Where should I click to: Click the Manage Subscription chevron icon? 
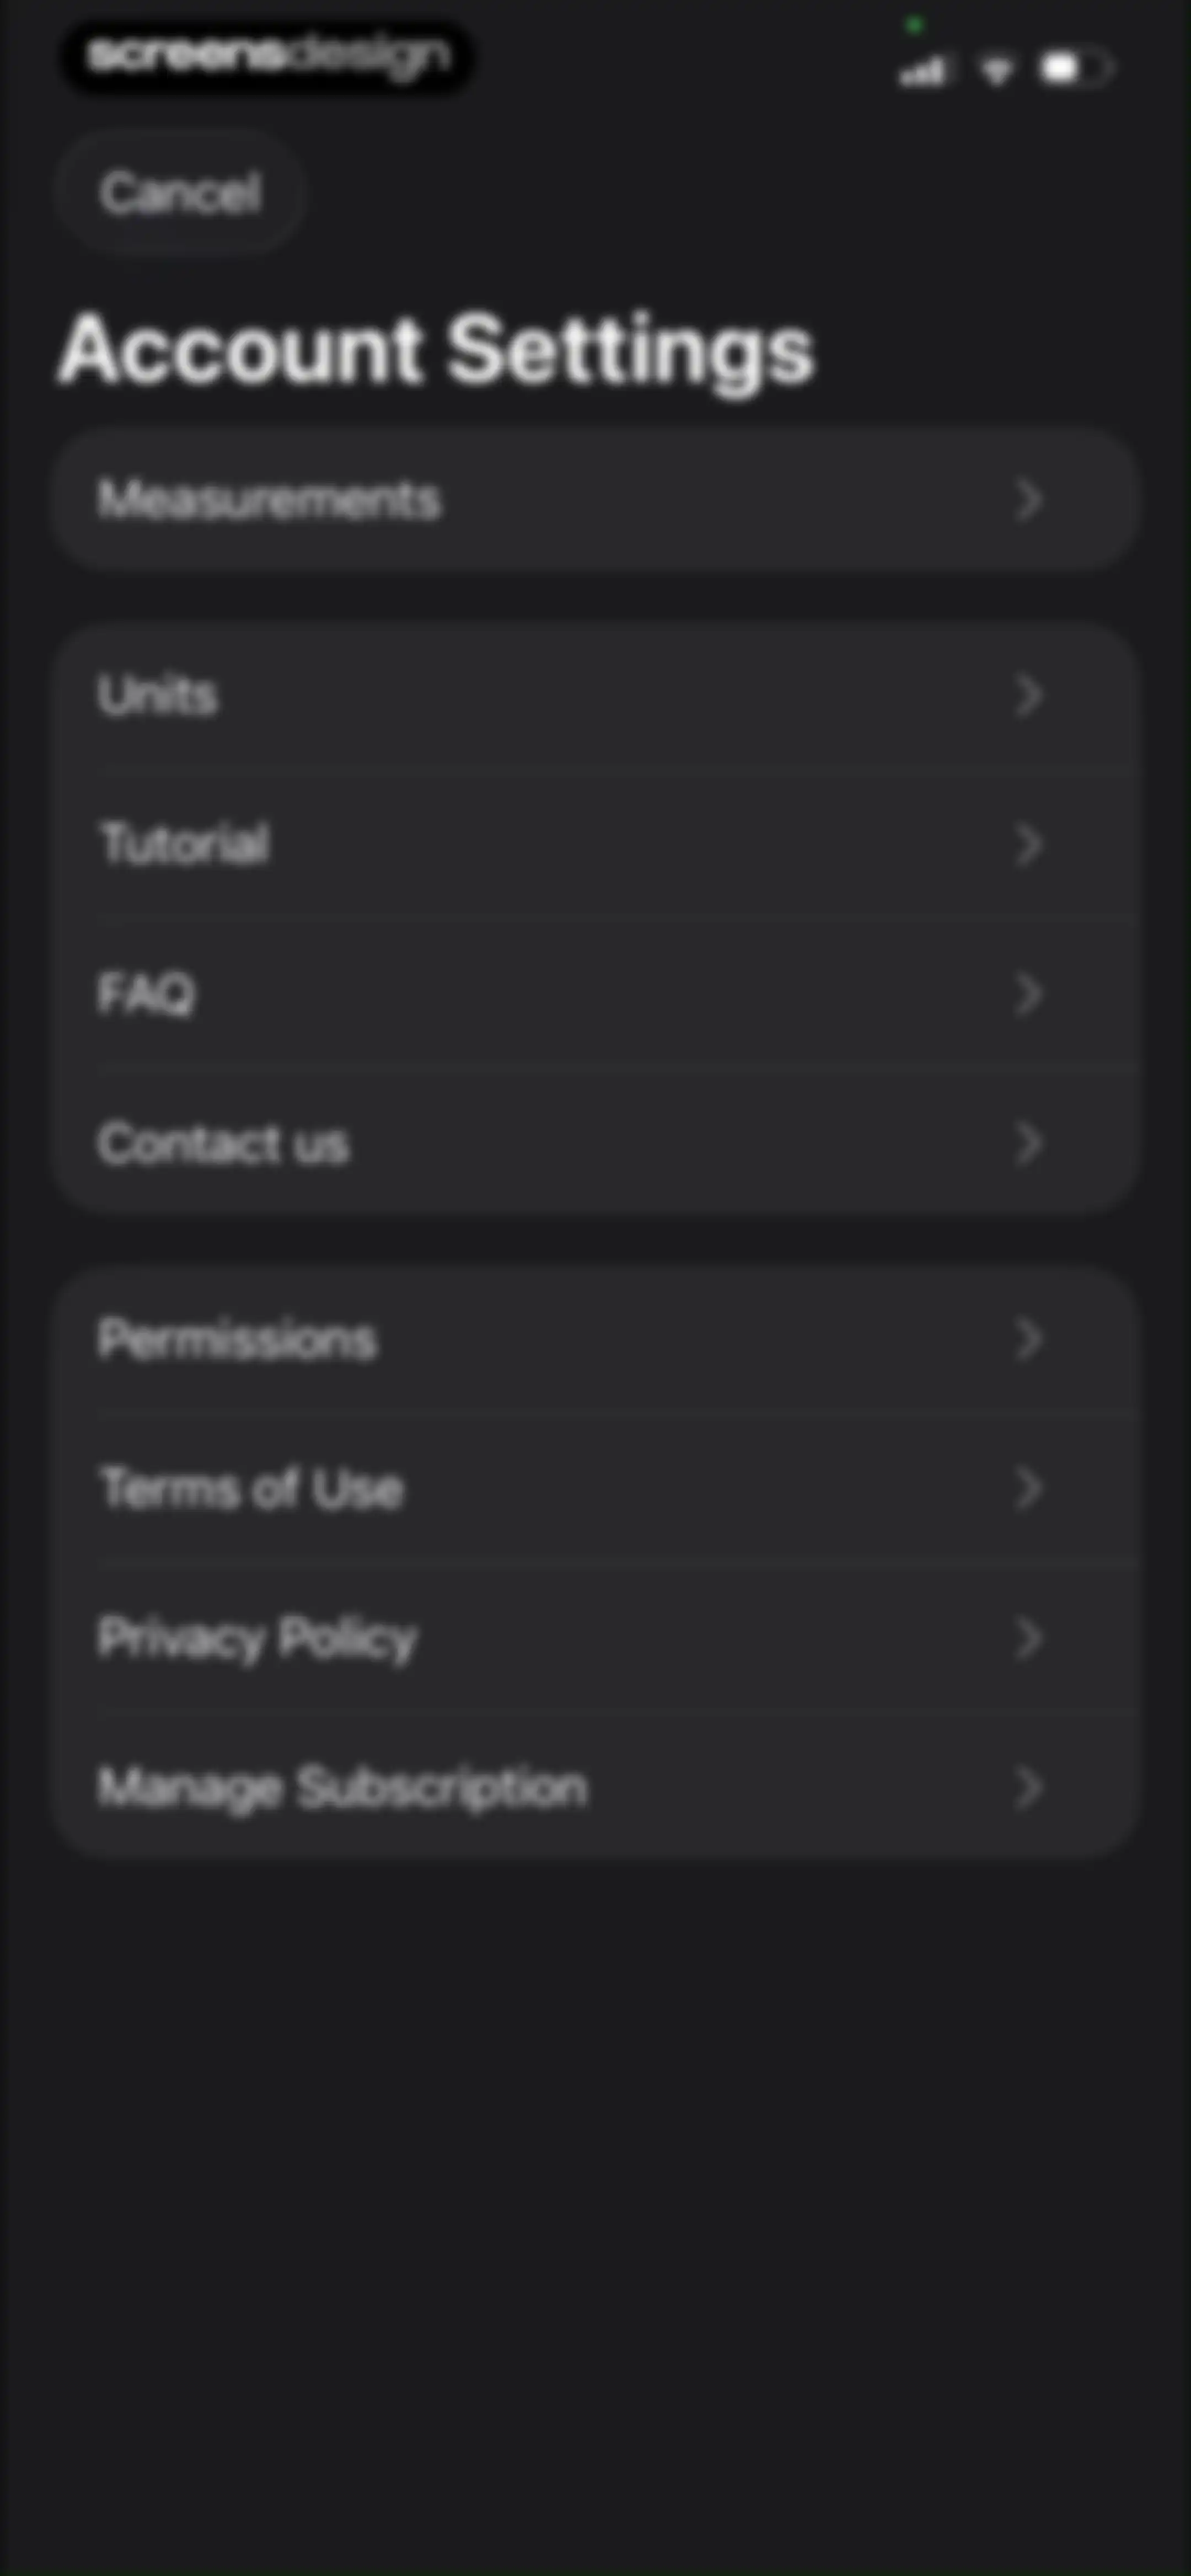pyautogui.click(x=1029, y=1787)
